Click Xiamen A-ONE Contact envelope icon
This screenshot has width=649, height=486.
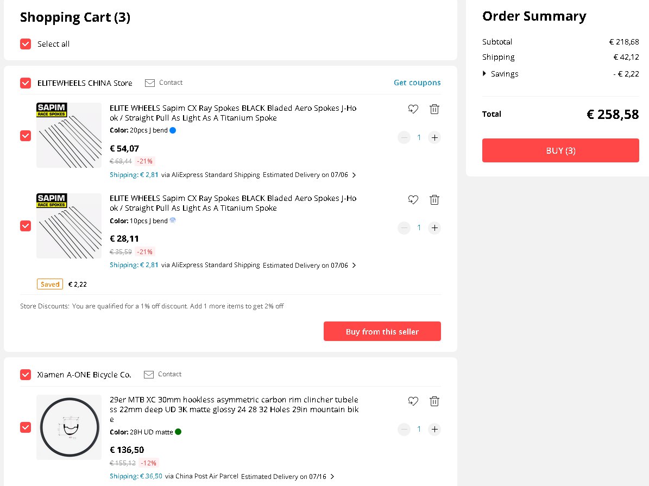[x=149, y=374]
